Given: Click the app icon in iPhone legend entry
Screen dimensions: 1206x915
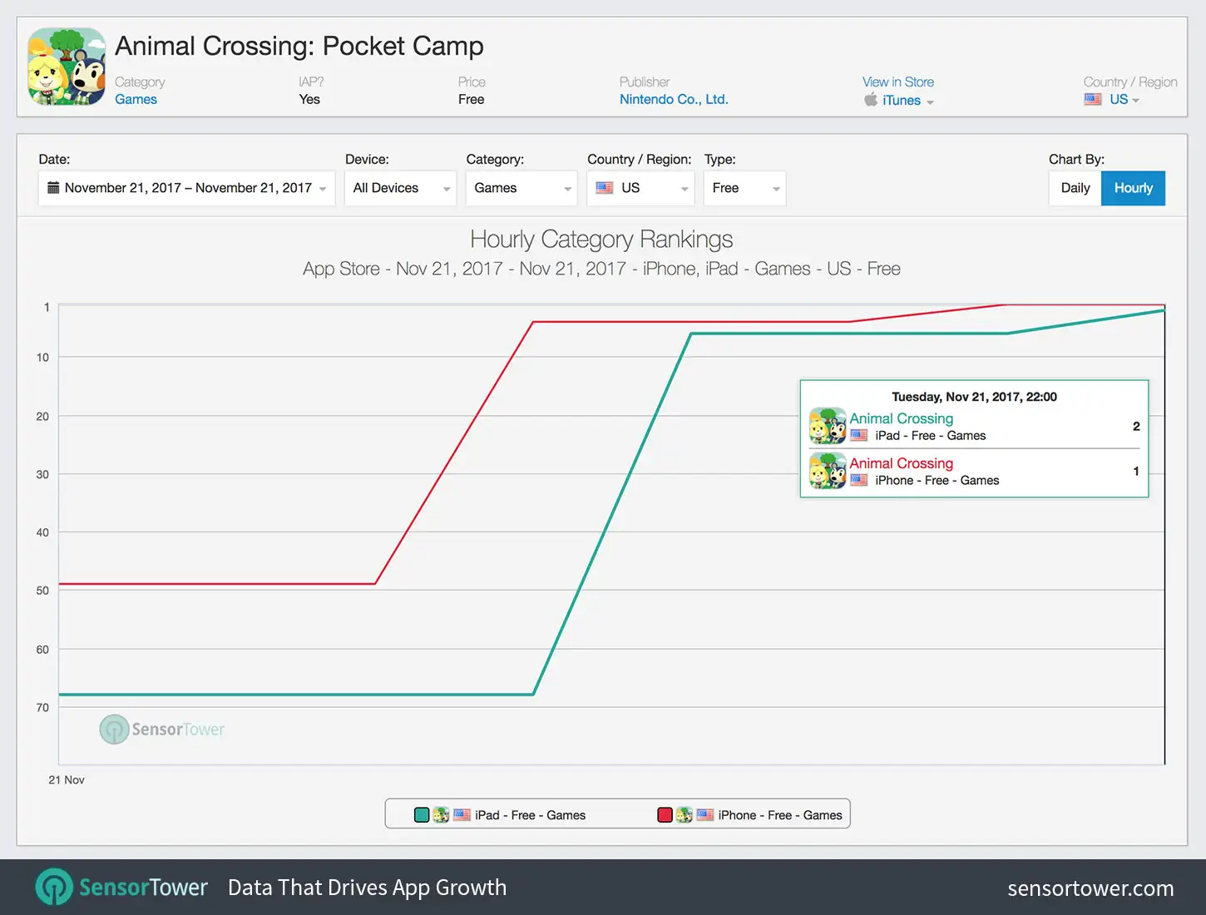Looking at the screenshot, I should (684, 815).
